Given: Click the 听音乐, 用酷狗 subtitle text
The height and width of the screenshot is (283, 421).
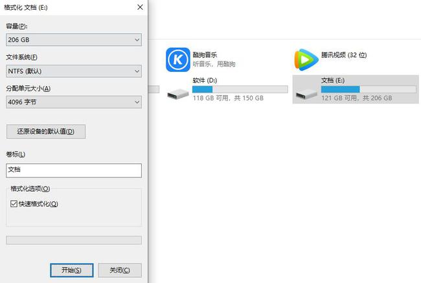Looking at the screenshot, I should pos(214,64).
